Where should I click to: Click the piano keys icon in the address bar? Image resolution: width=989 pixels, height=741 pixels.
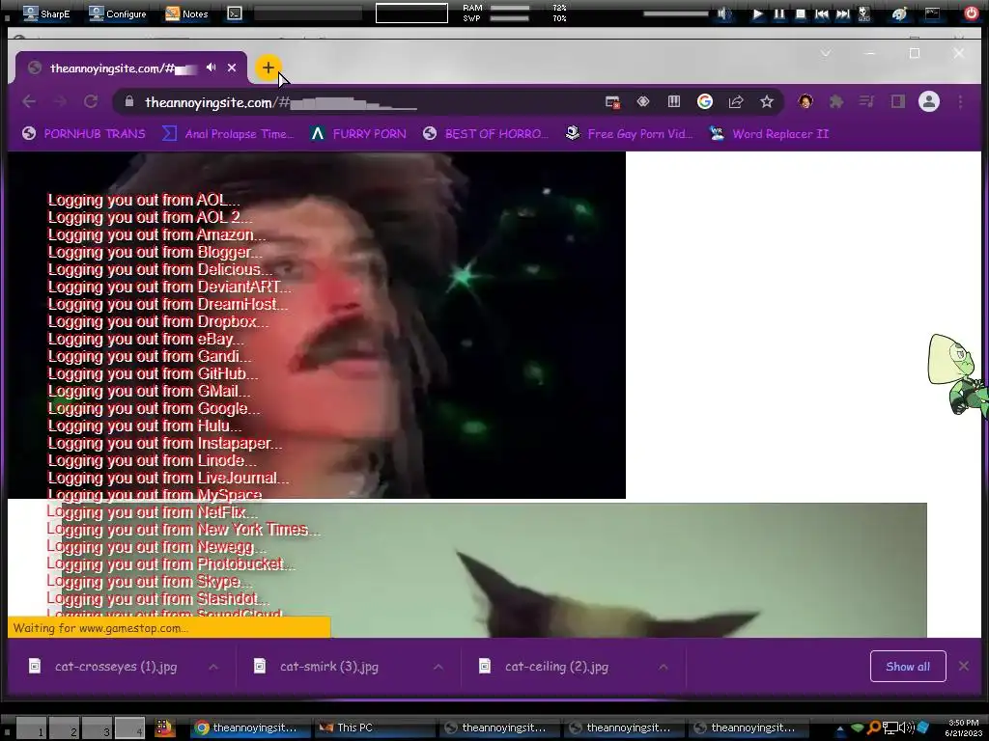[x=673, y=101]
